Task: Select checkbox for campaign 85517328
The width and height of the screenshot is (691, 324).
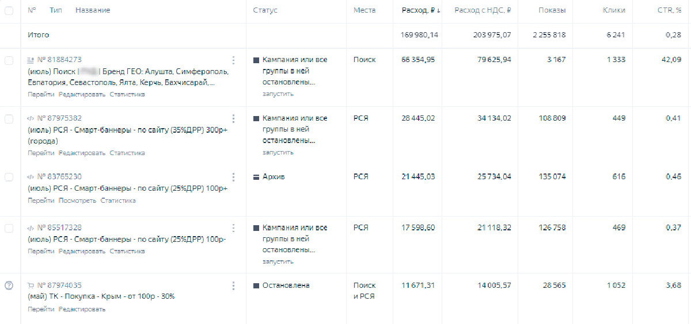Action: [9, 228]
